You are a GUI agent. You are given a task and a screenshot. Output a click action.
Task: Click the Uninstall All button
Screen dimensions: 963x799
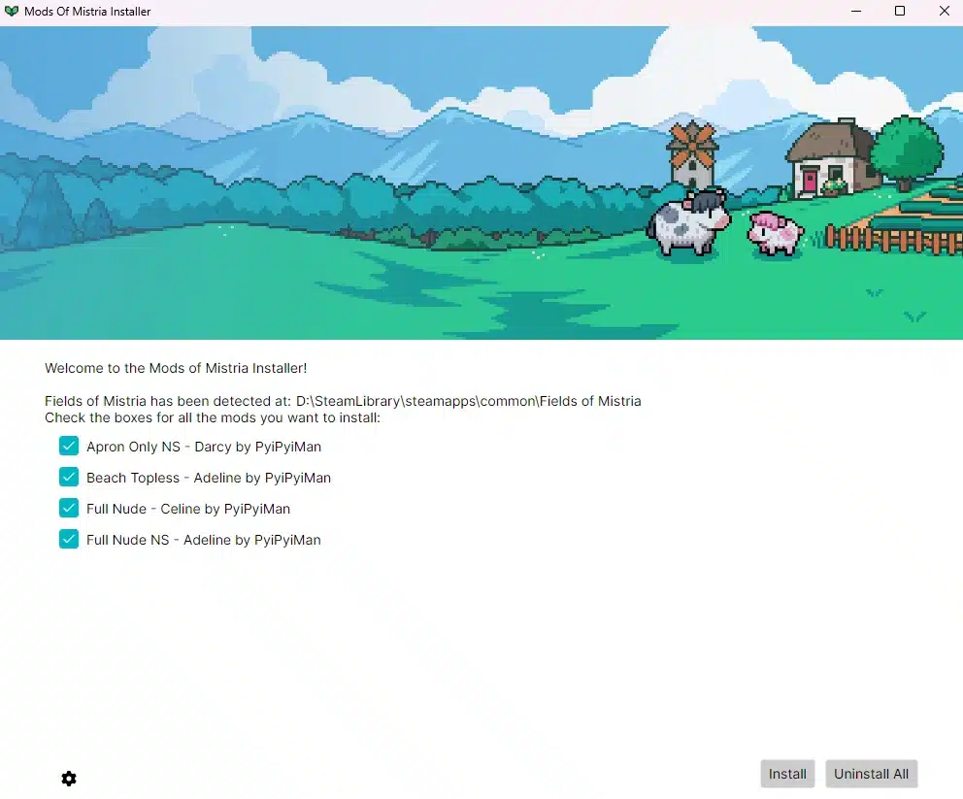tap(871, 774)
